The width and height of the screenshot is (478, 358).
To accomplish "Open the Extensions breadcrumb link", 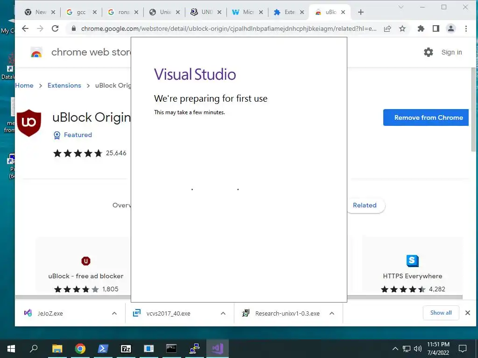I will [64, 86].
